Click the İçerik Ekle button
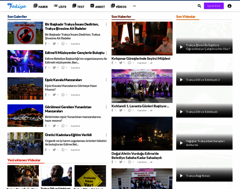The height and width of the screenshot is (189, 240). [213, 6]
